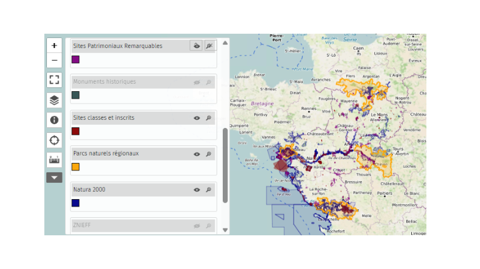Image resolution: width=480 pixels, height=269 pixels.
Task: Select the Sites classes et inscrits title
Action: tap(103, 117)
